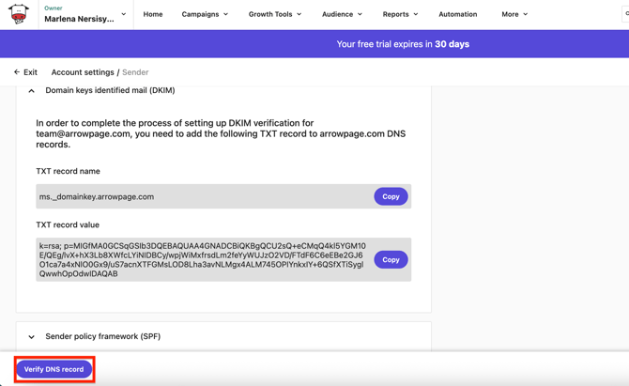Open the More navigation menu
Screen dimensions: 629x386
[514, 14]
